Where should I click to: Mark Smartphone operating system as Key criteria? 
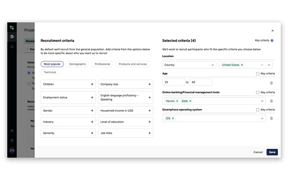point(258,110)
